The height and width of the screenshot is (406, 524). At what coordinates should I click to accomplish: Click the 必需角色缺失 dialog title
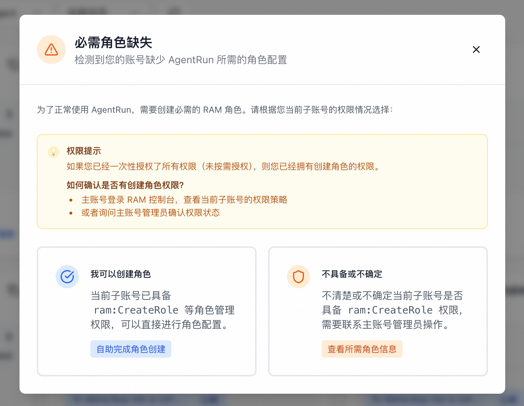click(113, 43)
